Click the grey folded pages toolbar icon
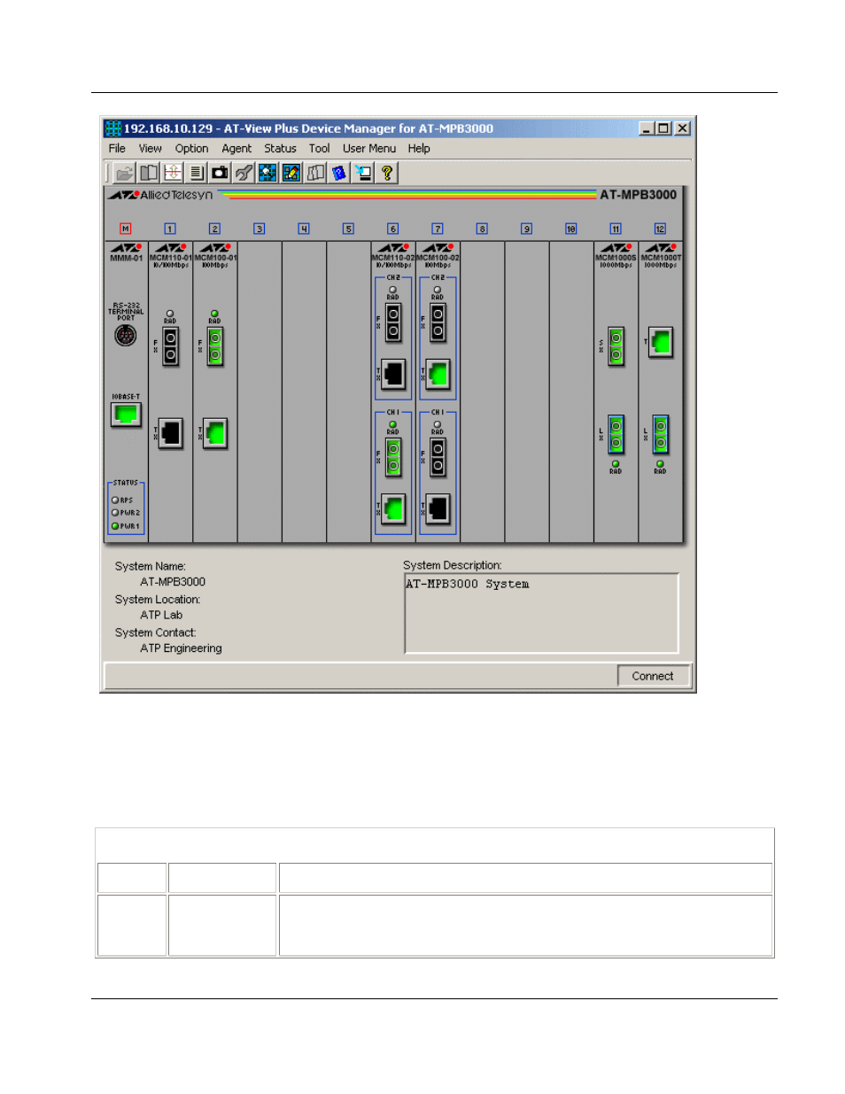Viewport: 845px width, 1094px height. pos(315,173)
